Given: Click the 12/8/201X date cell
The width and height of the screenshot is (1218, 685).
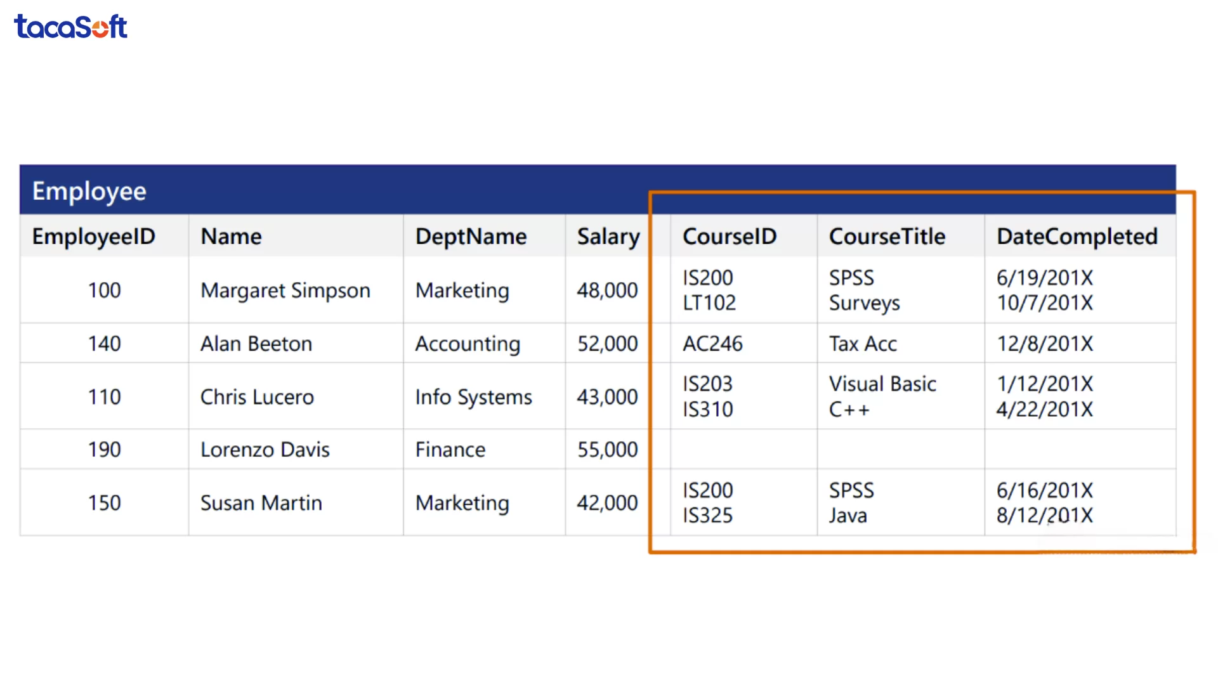Looking at the screenshot, I should pyautogui.click(x=1045, y=344).
